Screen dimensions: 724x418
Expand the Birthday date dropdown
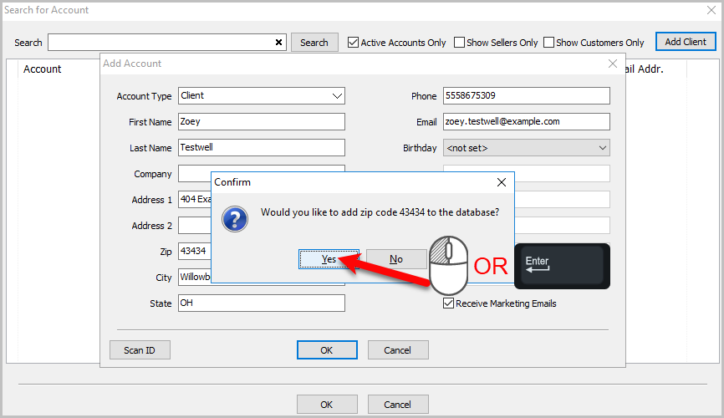pos(527,148)
